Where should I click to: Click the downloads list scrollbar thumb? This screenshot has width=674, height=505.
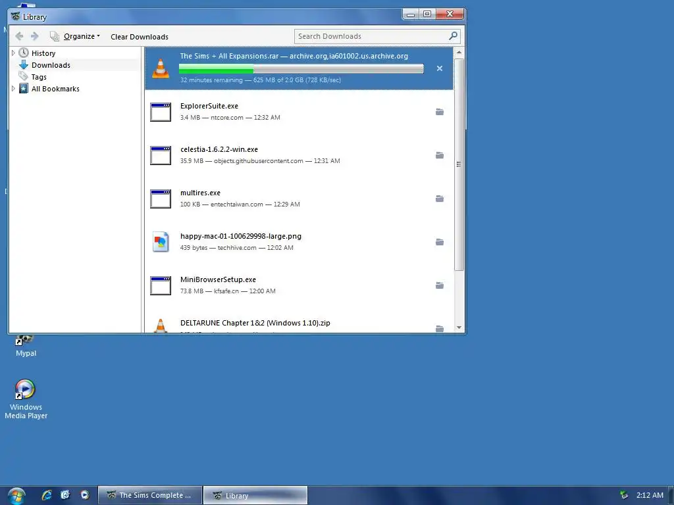tap(459, 164)
